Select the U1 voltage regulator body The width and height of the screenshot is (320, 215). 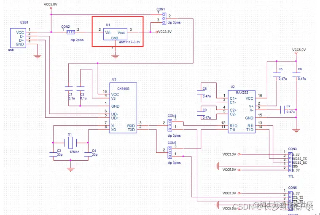115,34
